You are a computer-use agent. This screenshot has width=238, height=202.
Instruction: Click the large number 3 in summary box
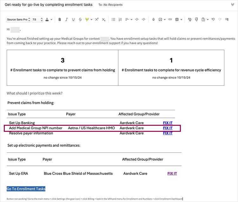point(63,60)
